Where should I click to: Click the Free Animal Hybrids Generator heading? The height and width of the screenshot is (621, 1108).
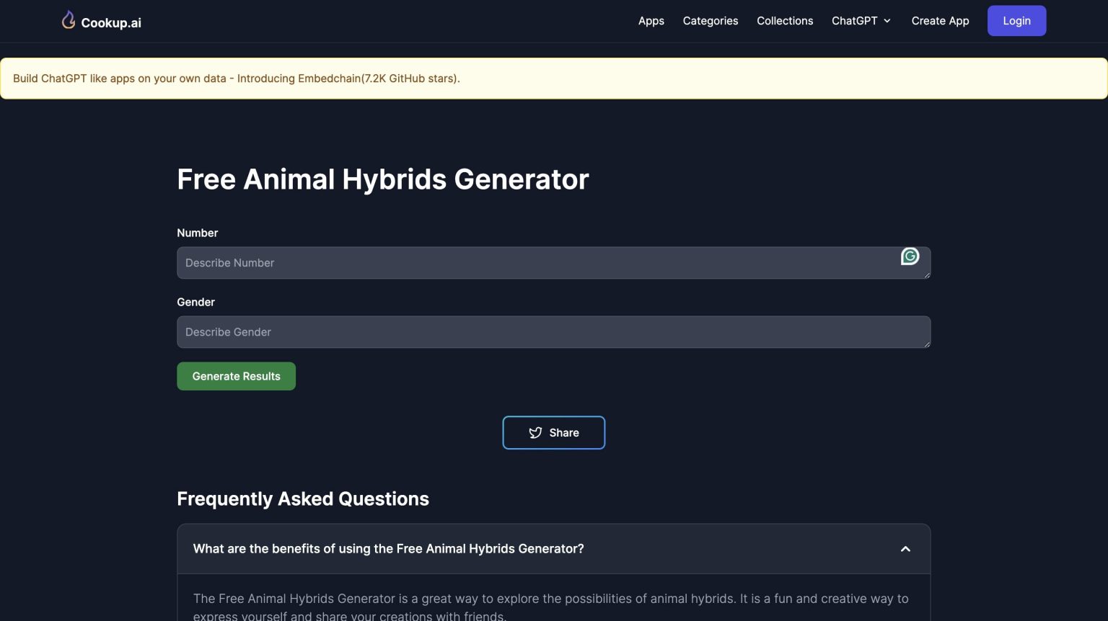[382, 179]
